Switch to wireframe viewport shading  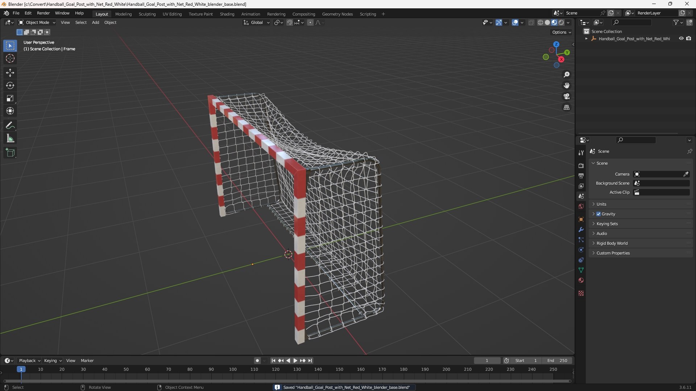point(540,22)
